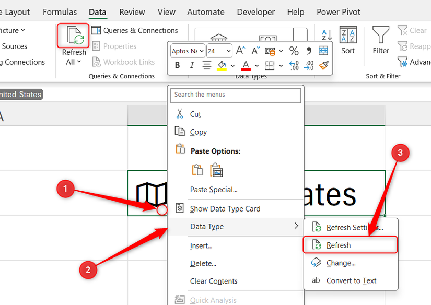Open the font size dropdown
The image size is (431, 305).
pyautogui.click(x=227, y=51)
